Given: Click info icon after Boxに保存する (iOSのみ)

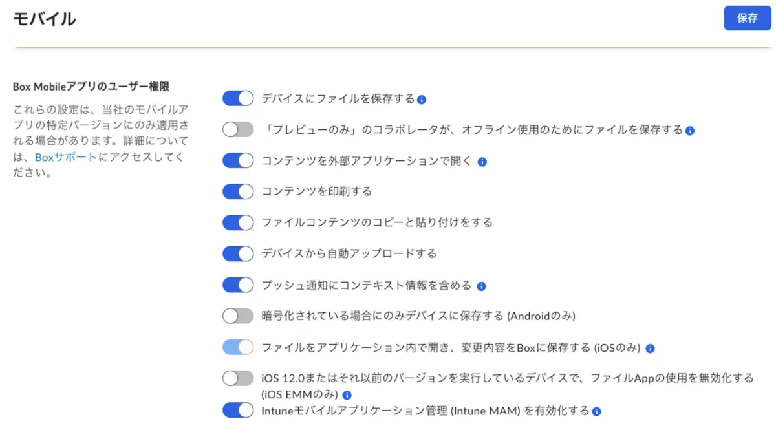Looking at the screenshot, I should click(x=650, y=349).
